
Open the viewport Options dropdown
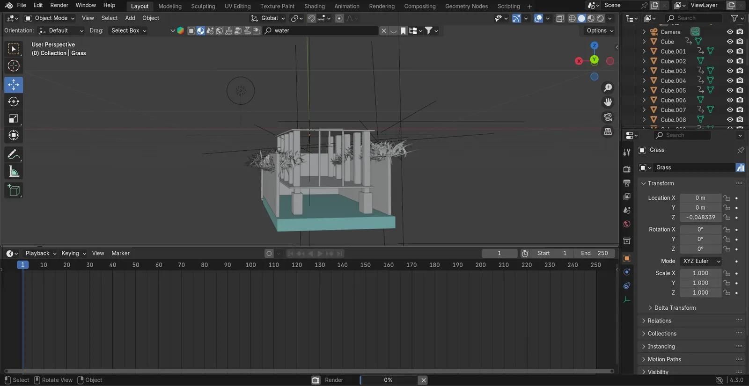point(600,30)
